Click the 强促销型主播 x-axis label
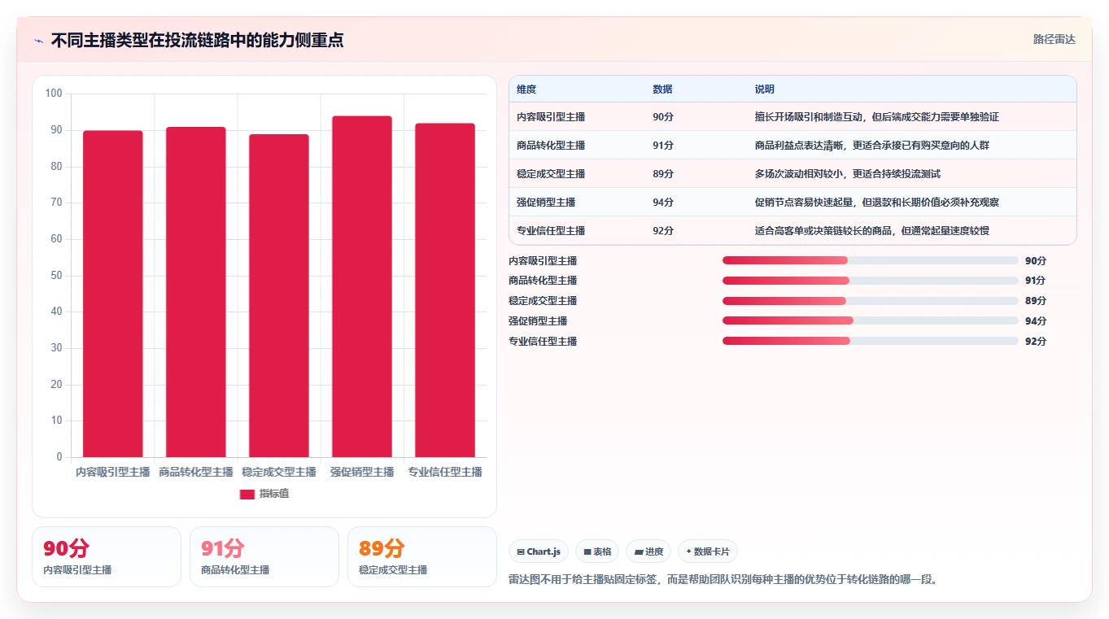This screenshot has width=1109, height=619. (362, 472)
